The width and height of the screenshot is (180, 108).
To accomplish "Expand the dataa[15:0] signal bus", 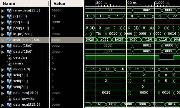I will point(3,46).
